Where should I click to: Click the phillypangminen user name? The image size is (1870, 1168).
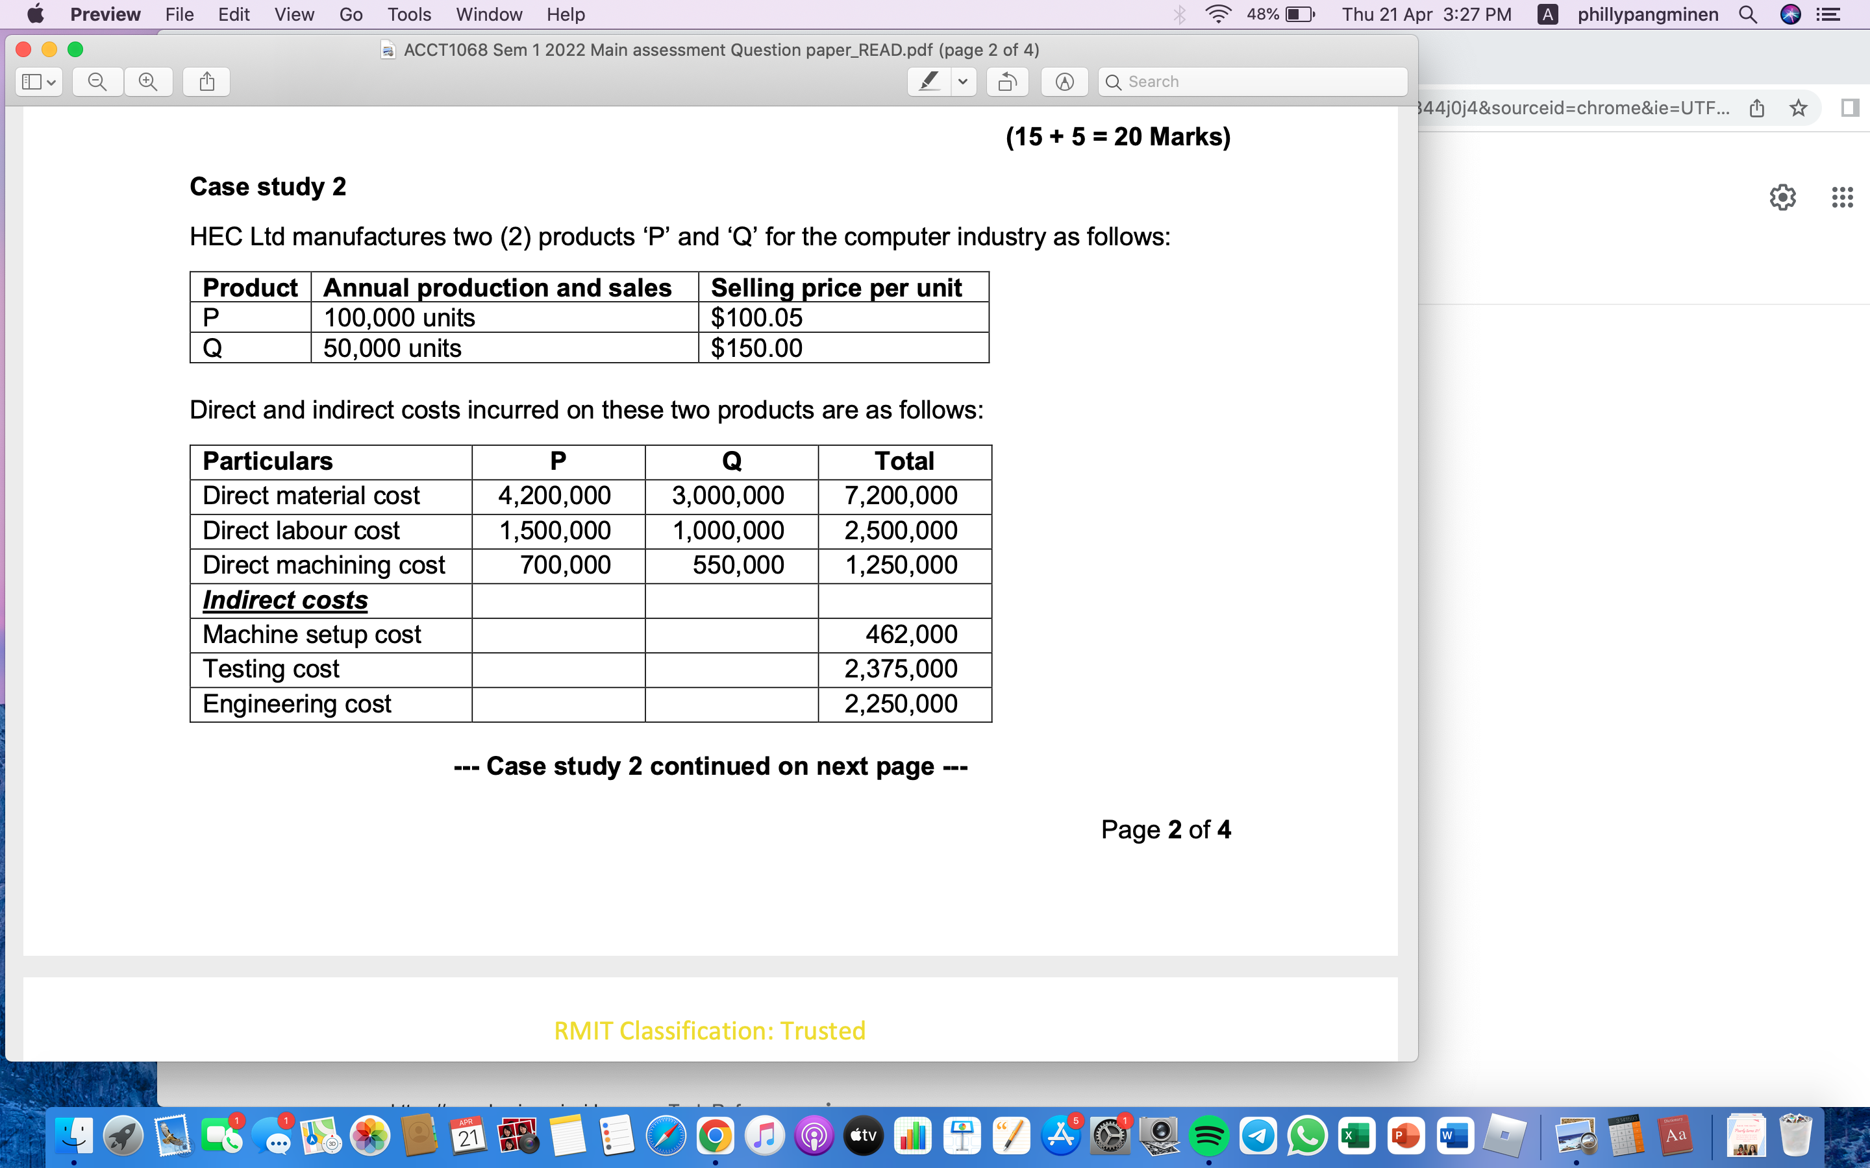point(1647,15)
